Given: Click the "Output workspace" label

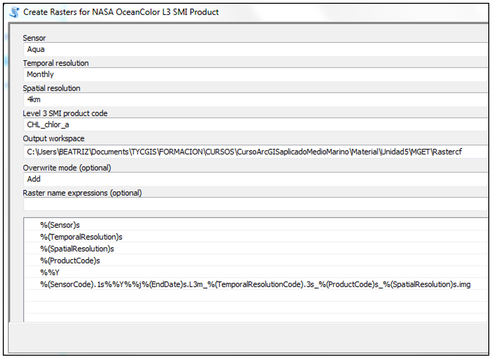Looking at the screenshot, I should pyautogui.click(x=54, y=139).
